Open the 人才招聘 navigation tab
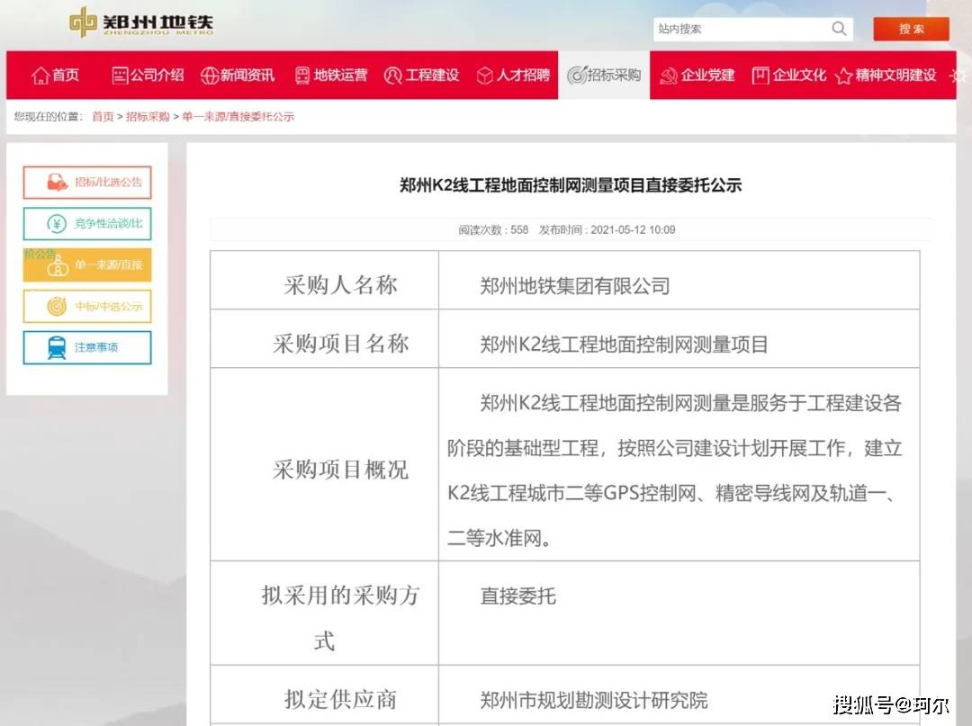Image resolution: width=972 pixels, height=726 pixels. click(513, 76)
